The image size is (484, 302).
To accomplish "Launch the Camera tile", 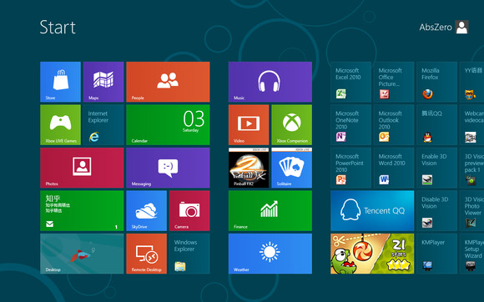I will (x=189, y=211).
